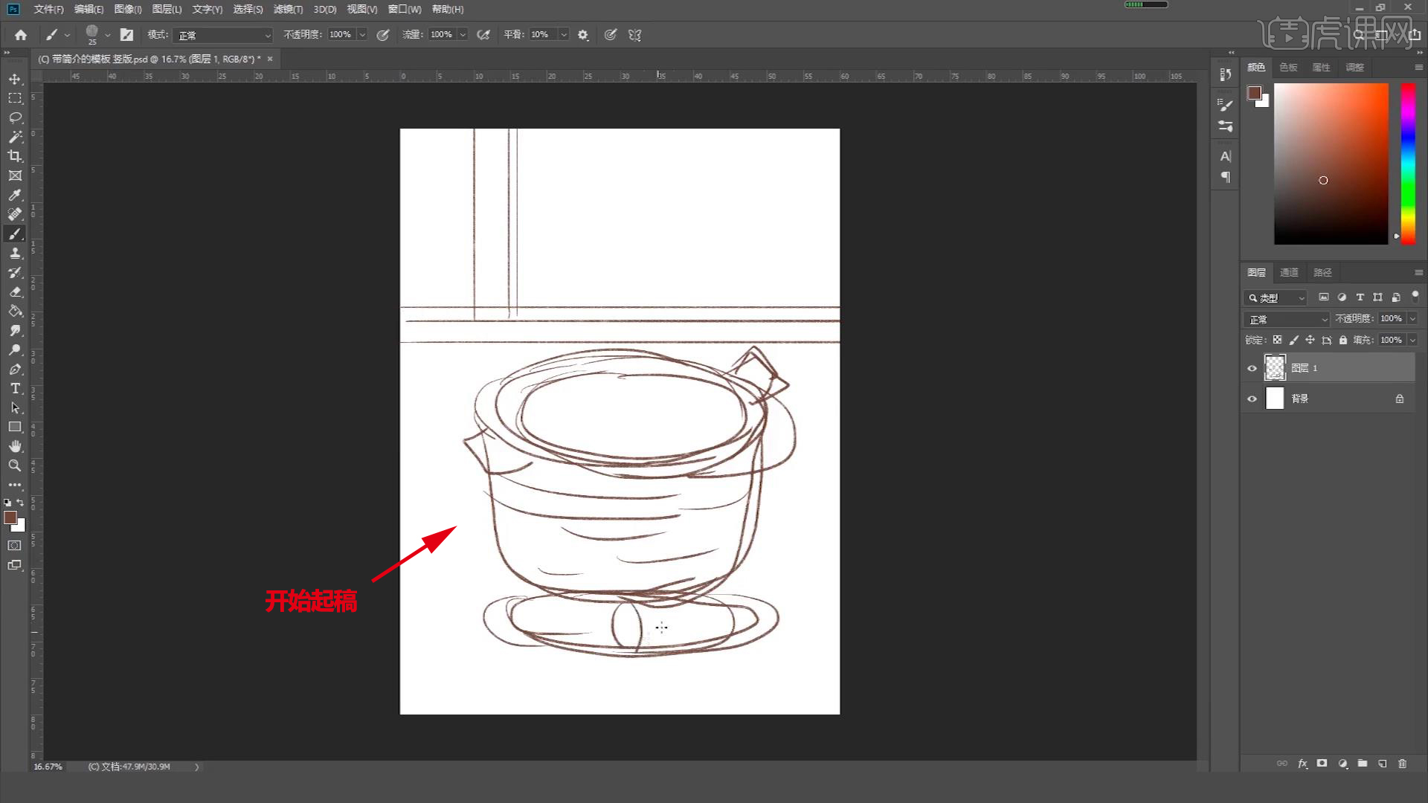Select the Crop tool
This screenshot has height=803, width=1428.
pyautogui.click(x=15, y=156)
